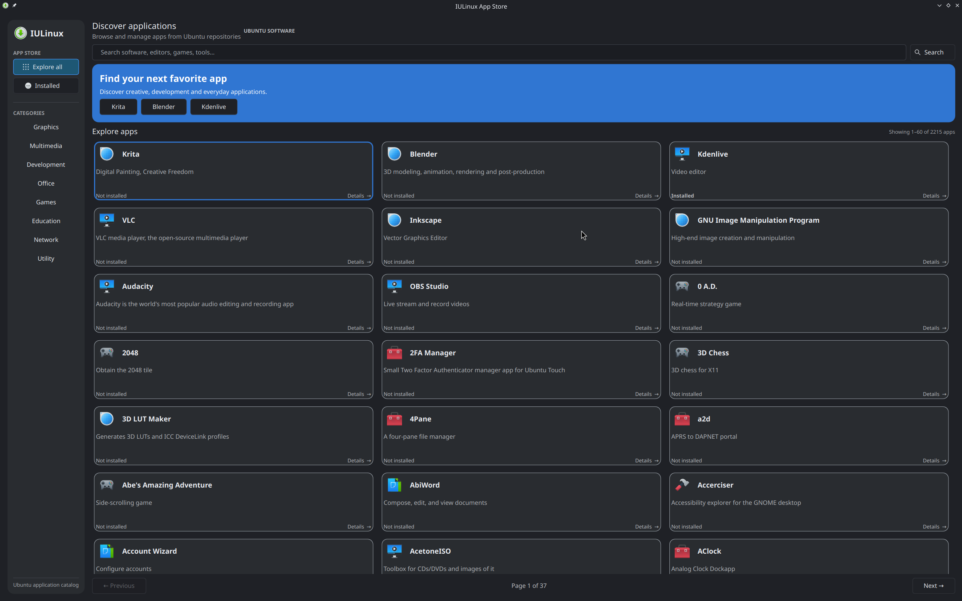Click the GNU Image Manipulation Program icon
The image size is (962, 601).
(x=682, y=220)
